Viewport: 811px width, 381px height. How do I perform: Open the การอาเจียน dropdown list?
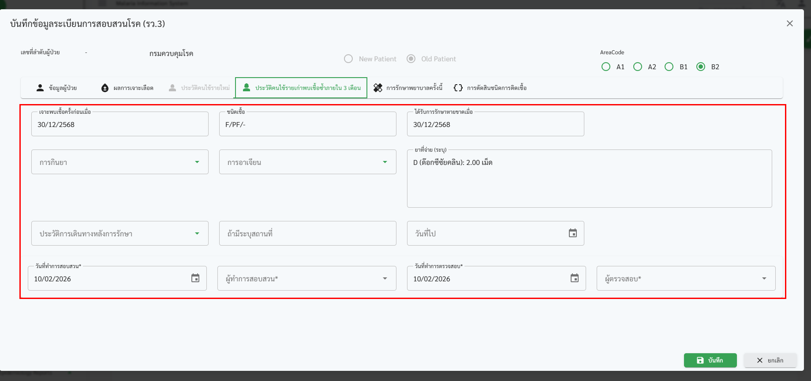coord(385,162)
